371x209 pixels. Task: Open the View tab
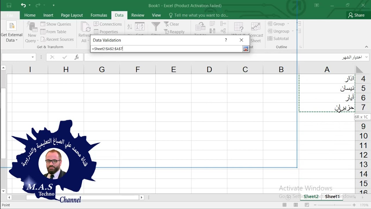(156, 15)
